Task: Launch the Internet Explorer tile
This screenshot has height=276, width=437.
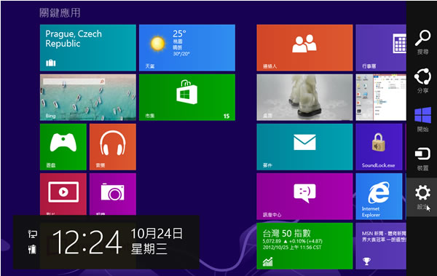Action: 379,197
